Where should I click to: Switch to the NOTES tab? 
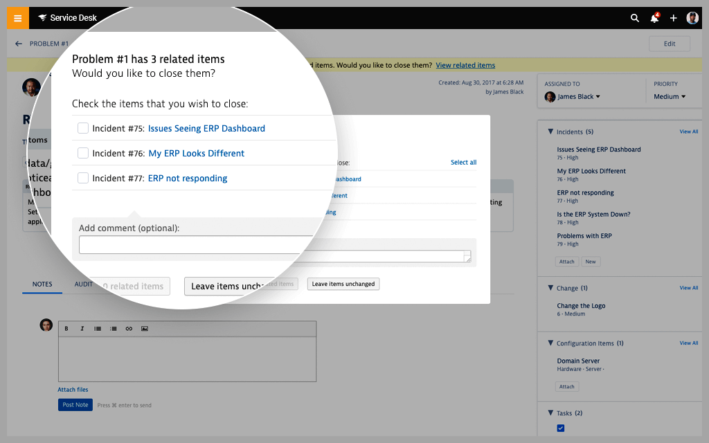42,284
